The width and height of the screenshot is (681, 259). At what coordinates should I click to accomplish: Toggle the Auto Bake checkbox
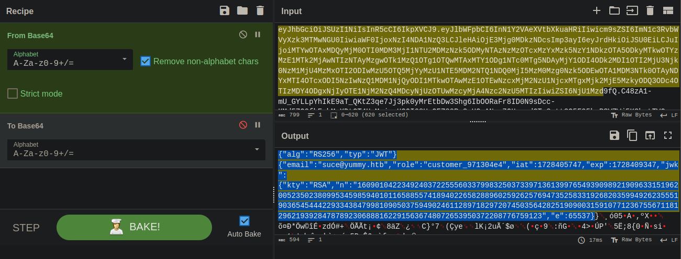pyautogui.click(x=244, y=221)
